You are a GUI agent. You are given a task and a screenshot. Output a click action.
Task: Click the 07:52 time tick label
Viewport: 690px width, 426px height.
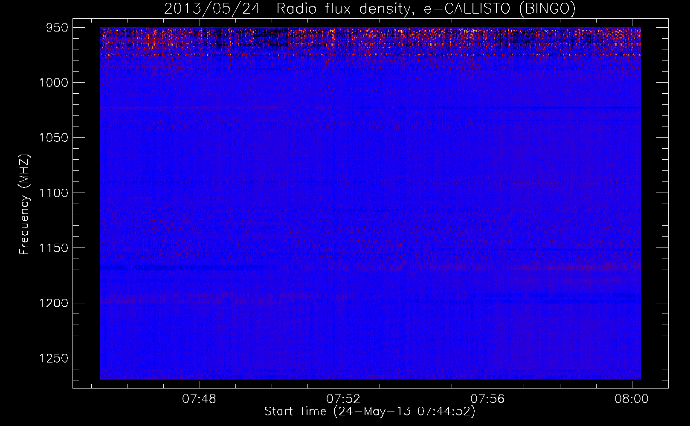(x=343, y=399)
